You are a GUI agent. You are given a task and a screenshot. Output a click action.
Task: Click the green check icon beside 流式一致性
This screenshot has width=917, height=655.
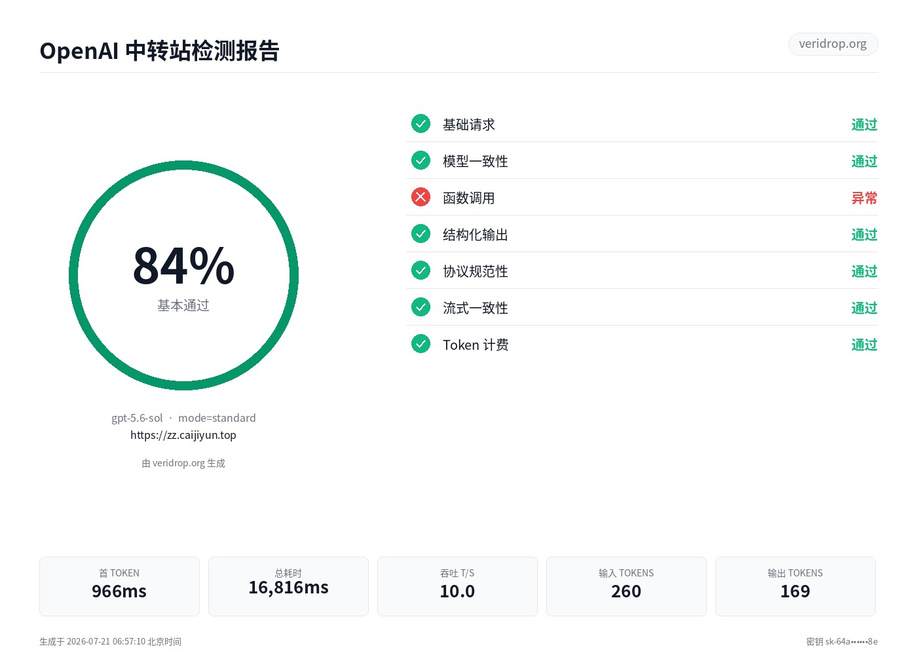tap(421, 307)
